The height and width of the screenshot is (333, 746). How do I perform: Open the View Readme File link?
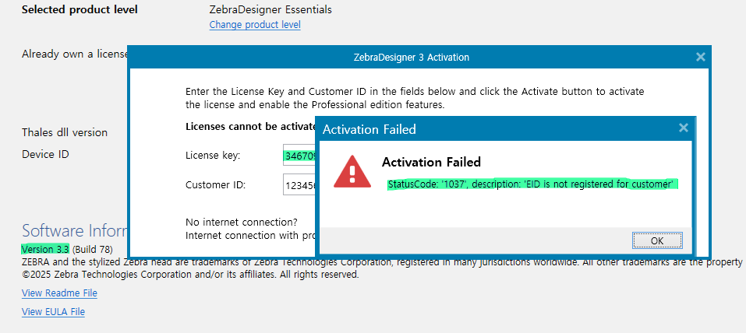point(59,293)
